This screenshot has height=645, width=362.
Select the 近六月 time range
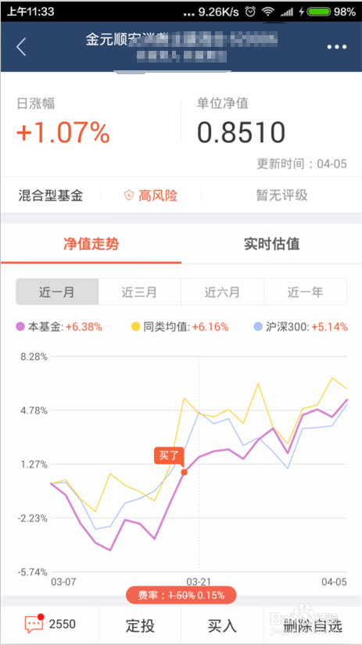[222, 292]
